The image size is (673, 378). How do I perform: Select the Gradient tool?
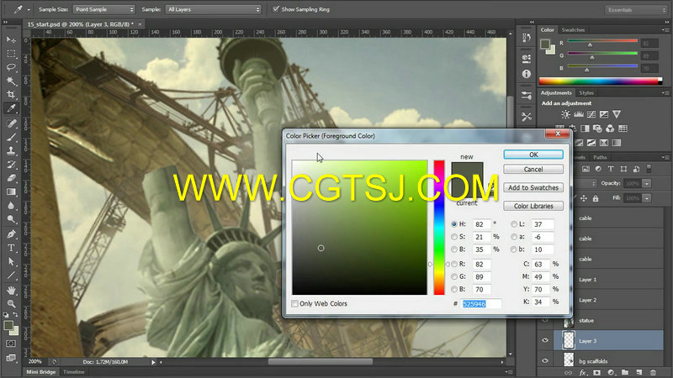pyautogui.click(x=11, y=192)
